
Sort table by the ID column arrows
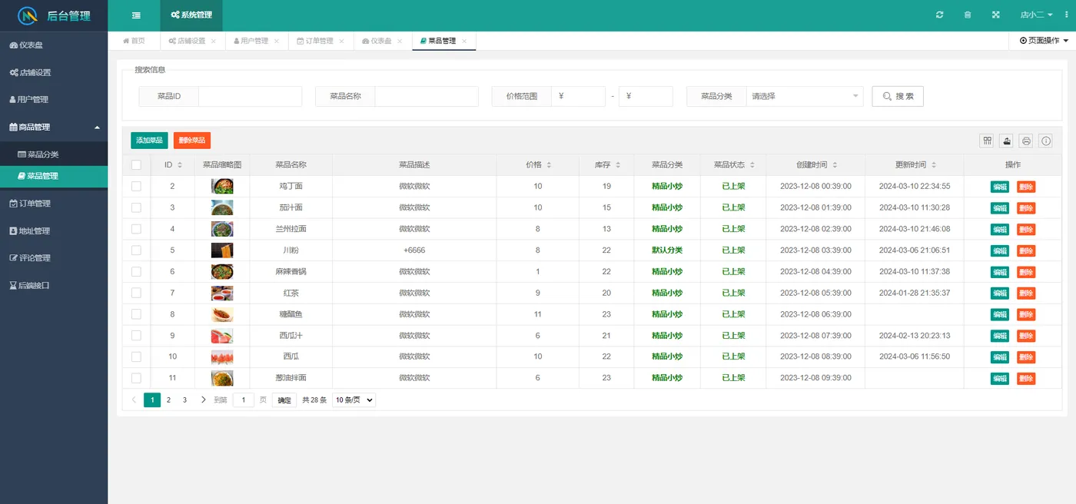tap(180, 165)
